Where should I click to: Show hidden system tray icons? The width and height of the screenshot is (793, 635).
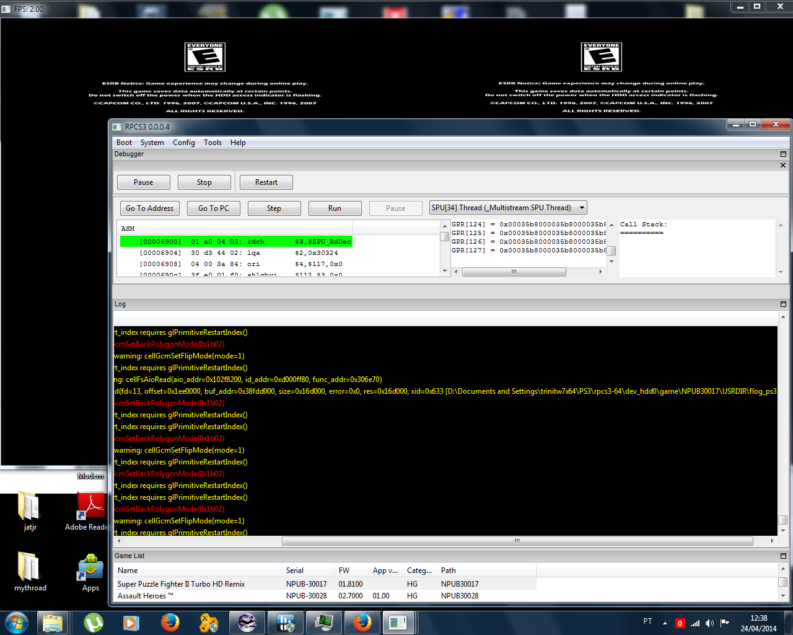[665, 623]
